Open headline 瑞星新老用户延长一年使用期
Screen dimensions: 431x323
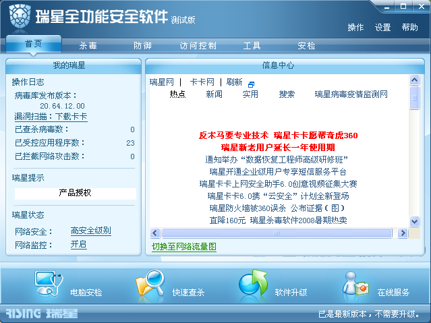[278, 148]
